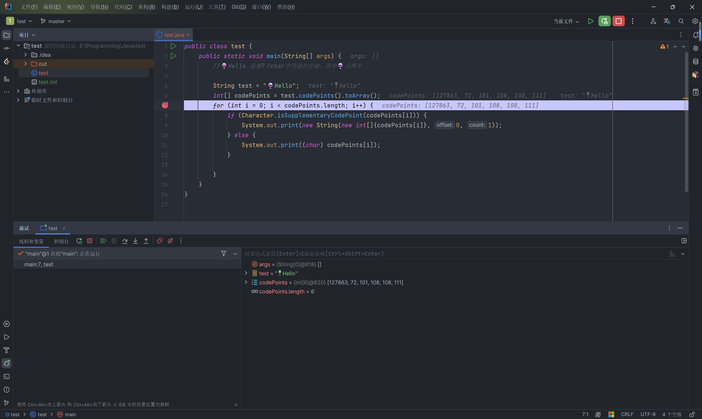702x419 pixels.
Task: Click View Breakpoints red circles icon
Action: (x=160, y=241)
